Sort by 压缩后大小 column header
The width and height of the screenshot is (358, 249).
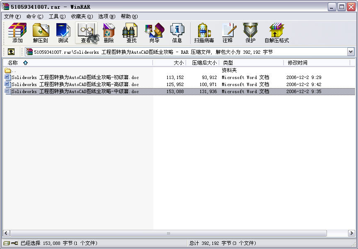tap(203, 62)
